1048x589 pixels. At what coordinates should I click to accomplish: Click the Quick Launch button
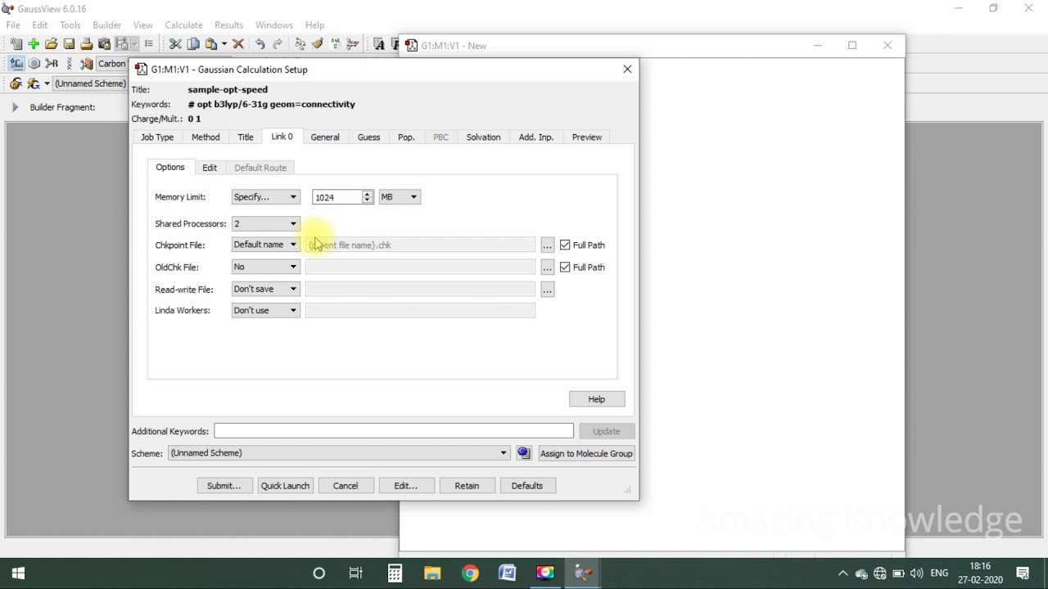click(285, 486)
